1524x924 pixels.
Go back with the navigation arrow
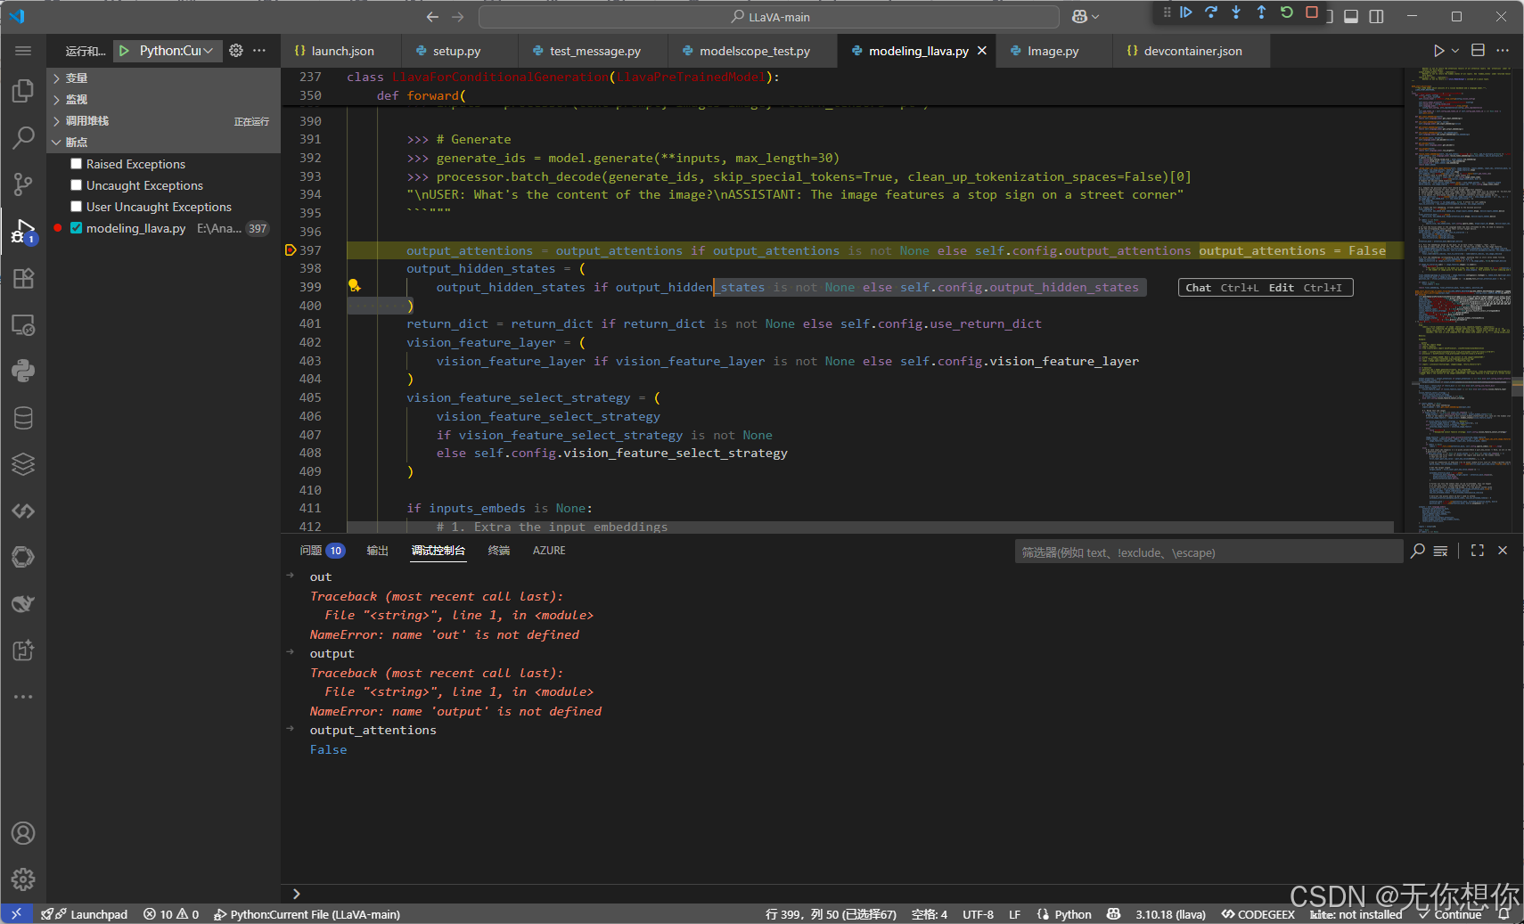(432, 17)
